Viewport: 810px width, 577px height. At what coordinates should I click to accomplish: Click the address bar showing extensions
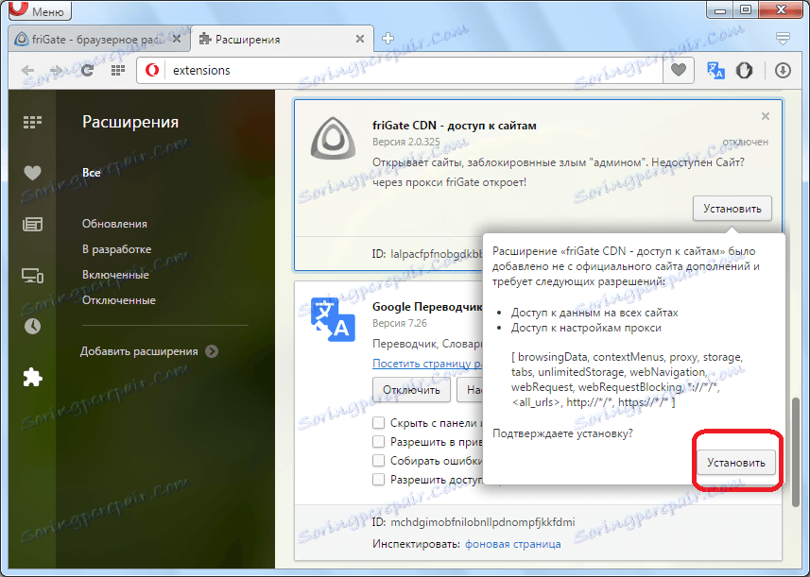413,70
